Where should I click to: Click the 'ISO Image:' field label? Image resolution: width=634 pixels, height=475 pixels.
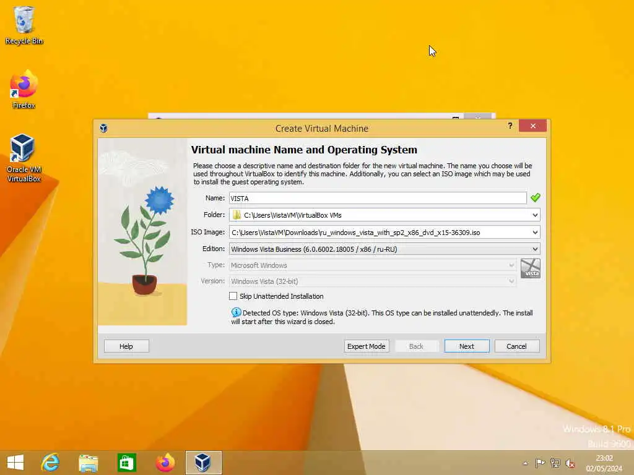coord(208,233)
